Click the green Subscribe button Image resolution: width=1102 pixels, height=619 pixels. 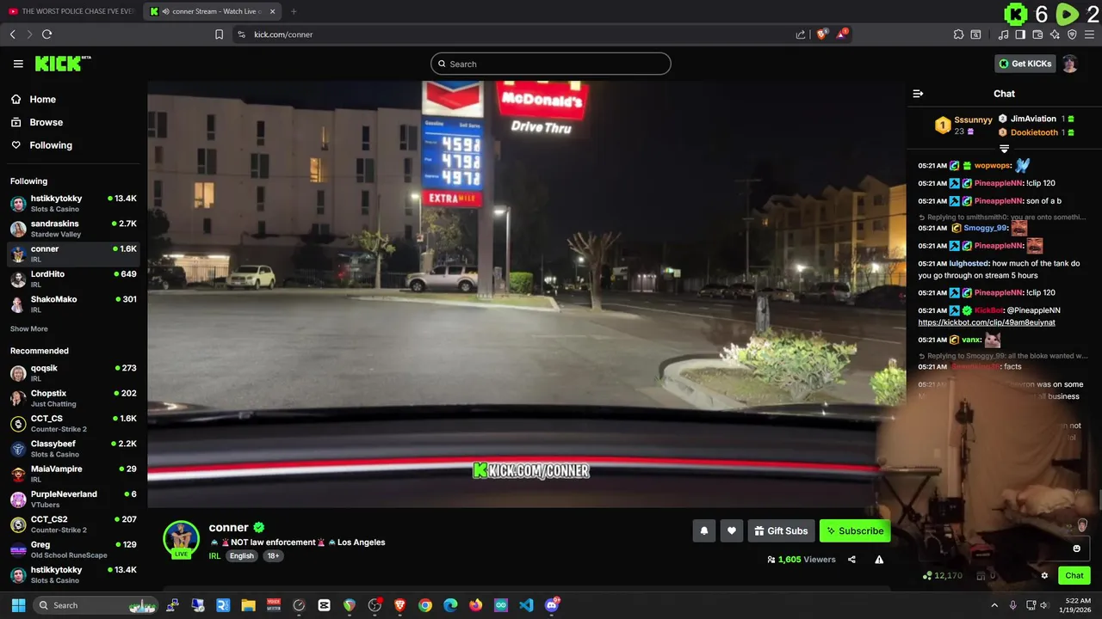coord(855,531)
